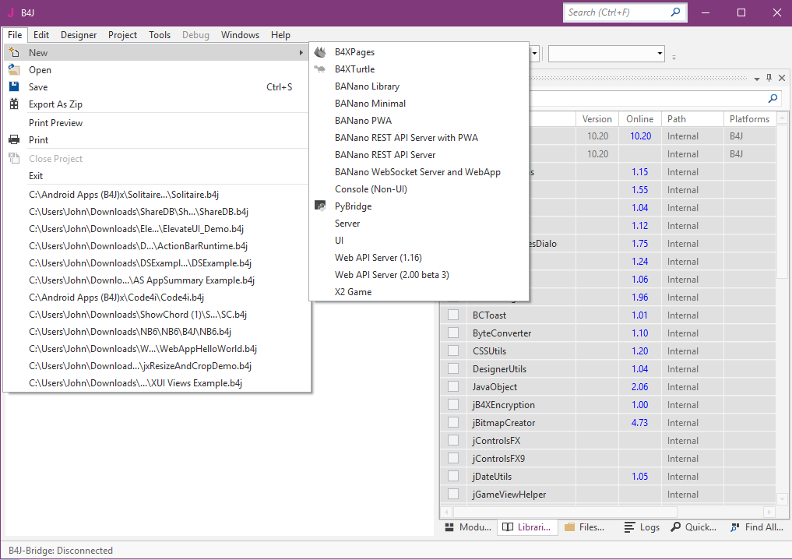Tick the DesignerUtils library checkbox

[x=453, y=368]
